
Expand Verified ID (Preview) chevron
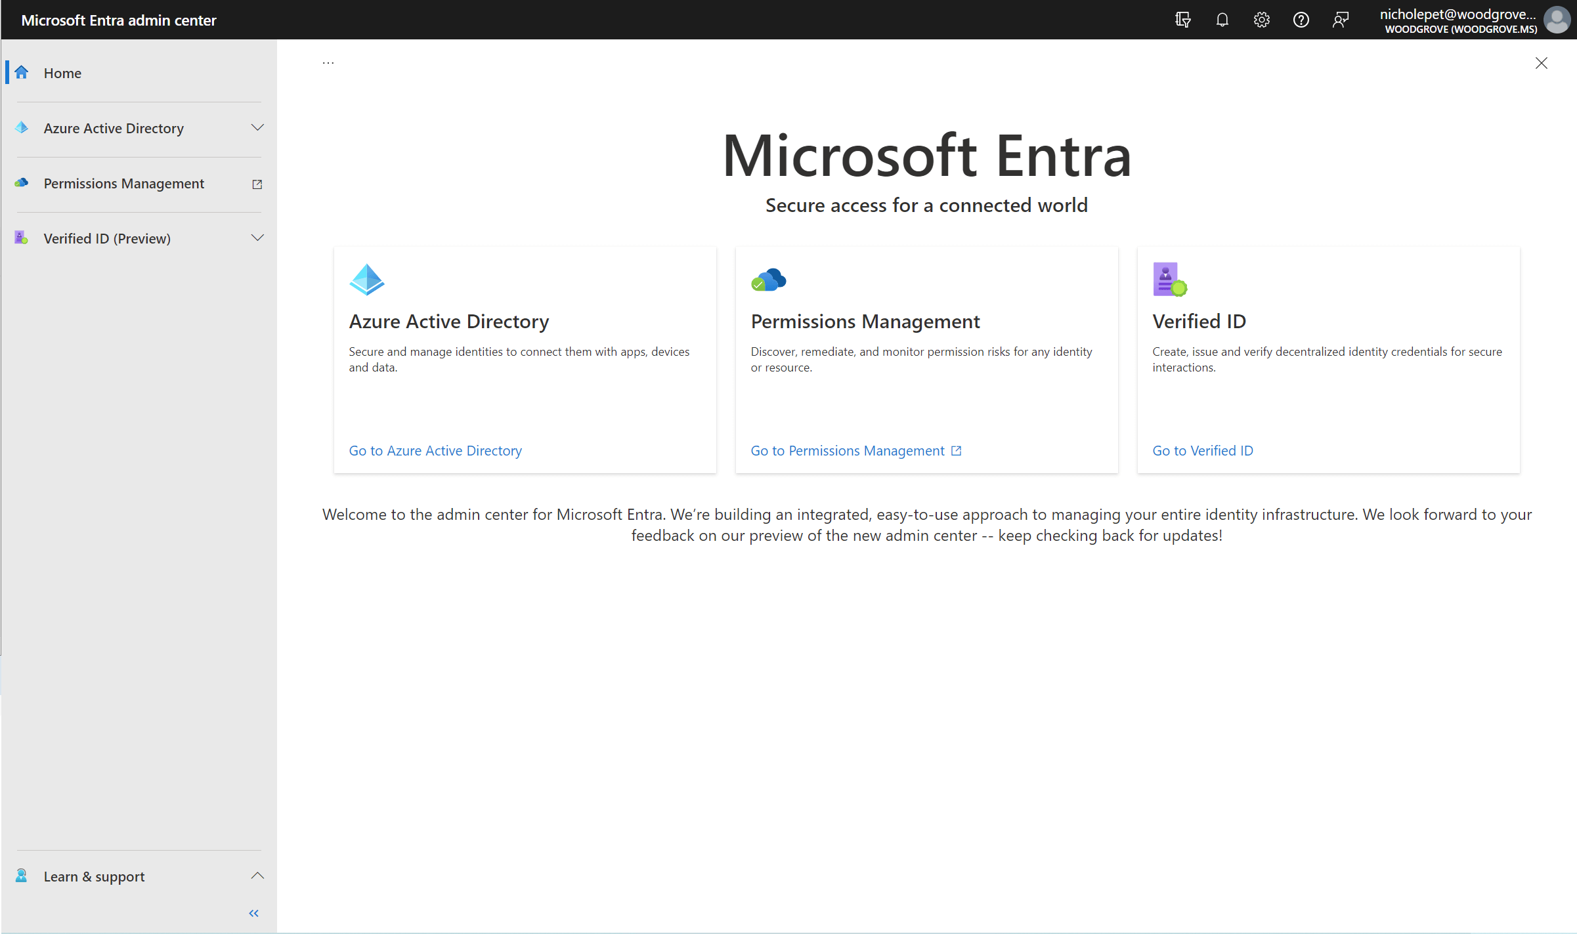pyautogui.click(x=257, y=238)
